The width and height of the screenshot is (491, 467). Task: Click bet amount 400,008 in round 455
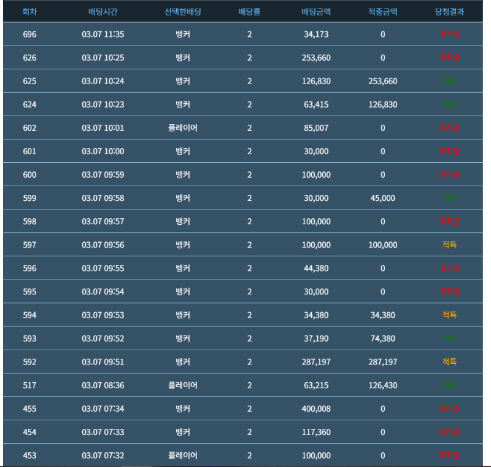(x=316, y=409)
